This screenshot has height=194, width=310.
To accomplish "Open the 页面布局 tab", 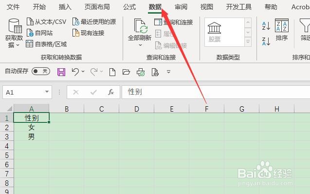I will click(x=97, y=7).
